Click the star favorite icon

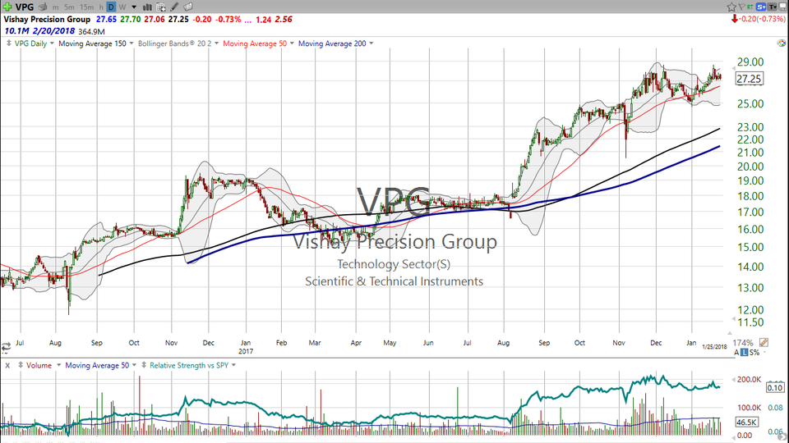click(731, 7)
